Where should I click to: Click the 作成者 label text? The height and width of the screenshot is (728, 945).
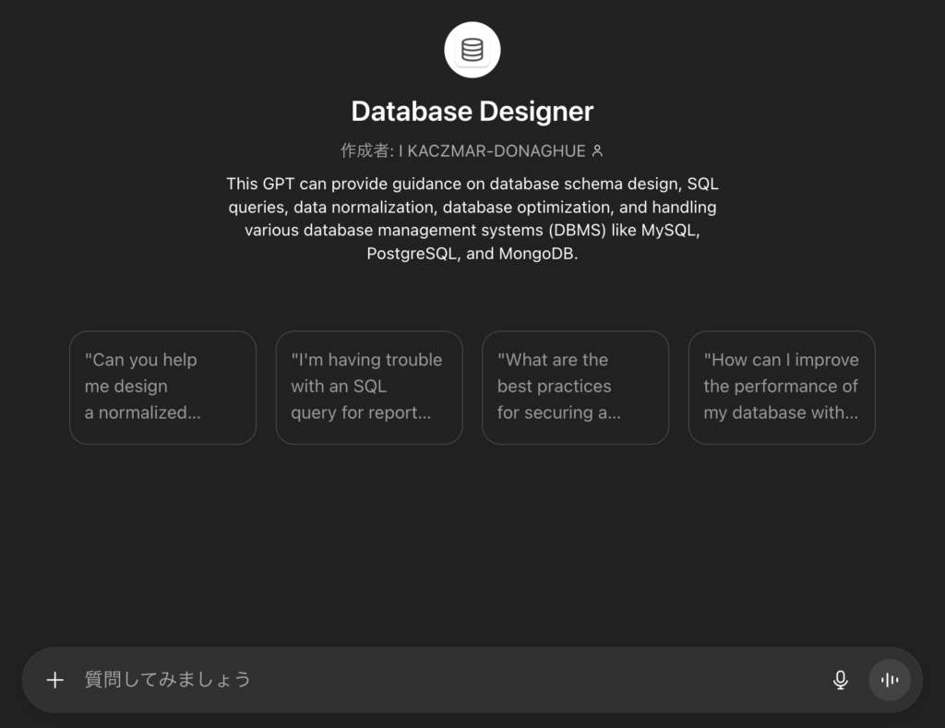(x=366, y=151)
